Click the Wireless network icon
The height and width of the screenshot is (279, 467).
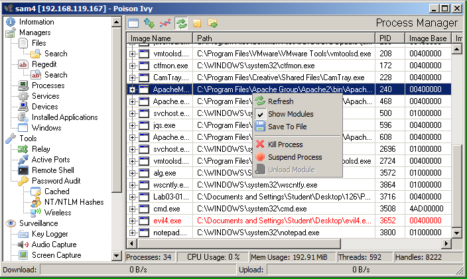coord(36,213)
